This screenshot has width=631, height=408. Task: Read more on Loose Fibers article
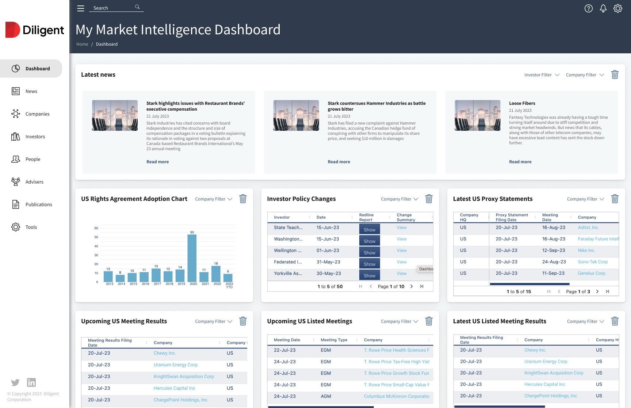[520, 162]
